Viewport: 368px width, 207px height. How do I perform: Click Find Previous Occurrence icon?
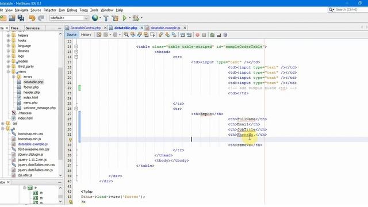pos(133,34)
